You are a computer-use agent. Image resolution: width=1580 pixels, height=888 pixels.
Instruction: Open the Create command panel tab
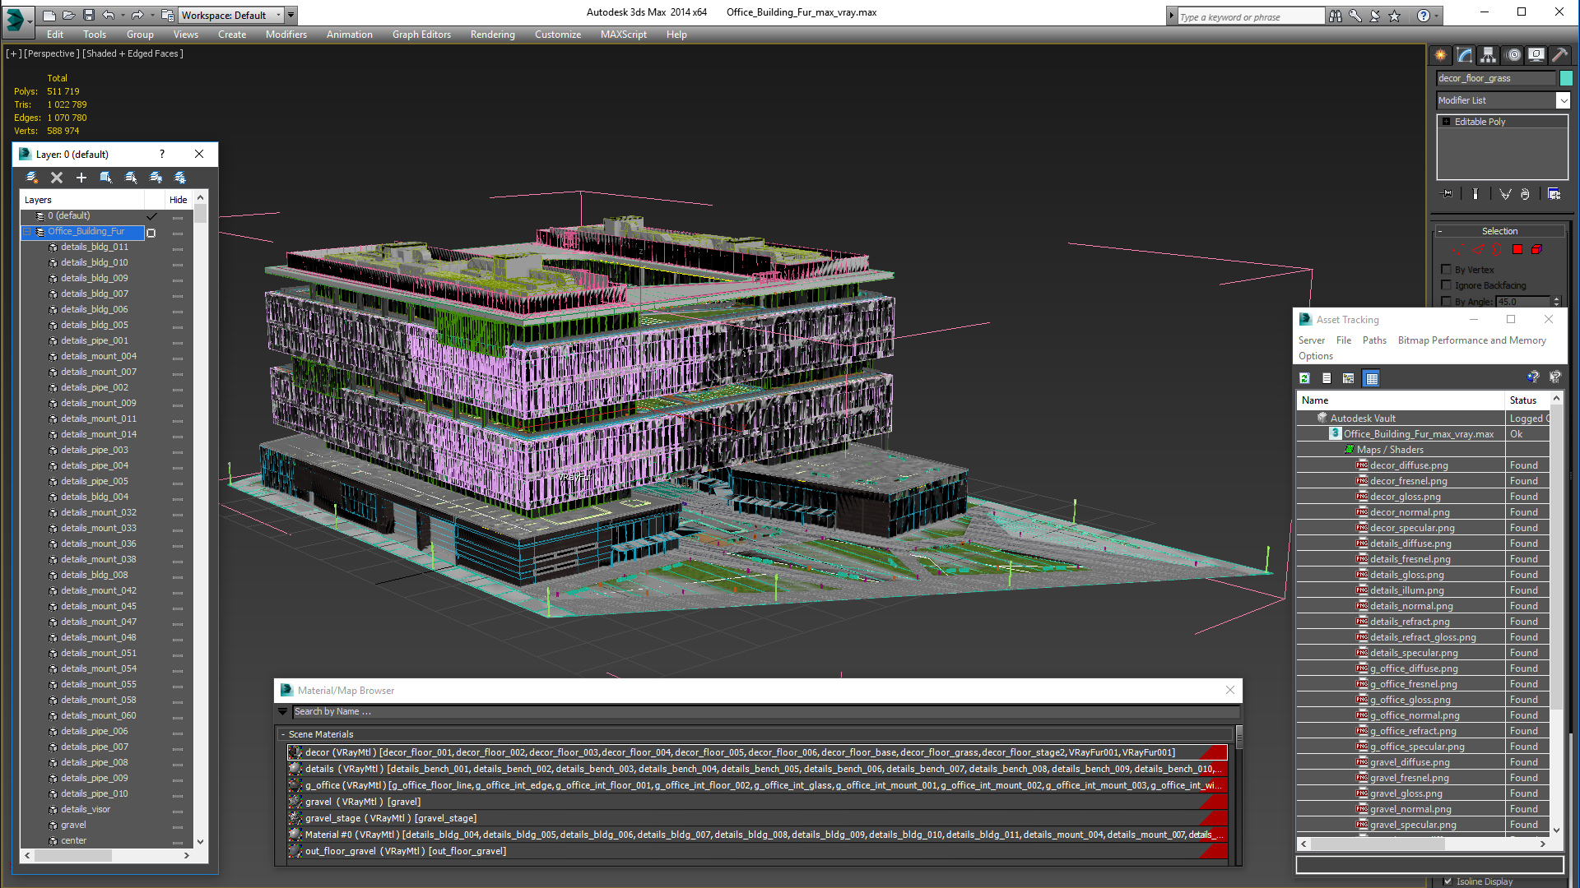(x=1441, y=55)
